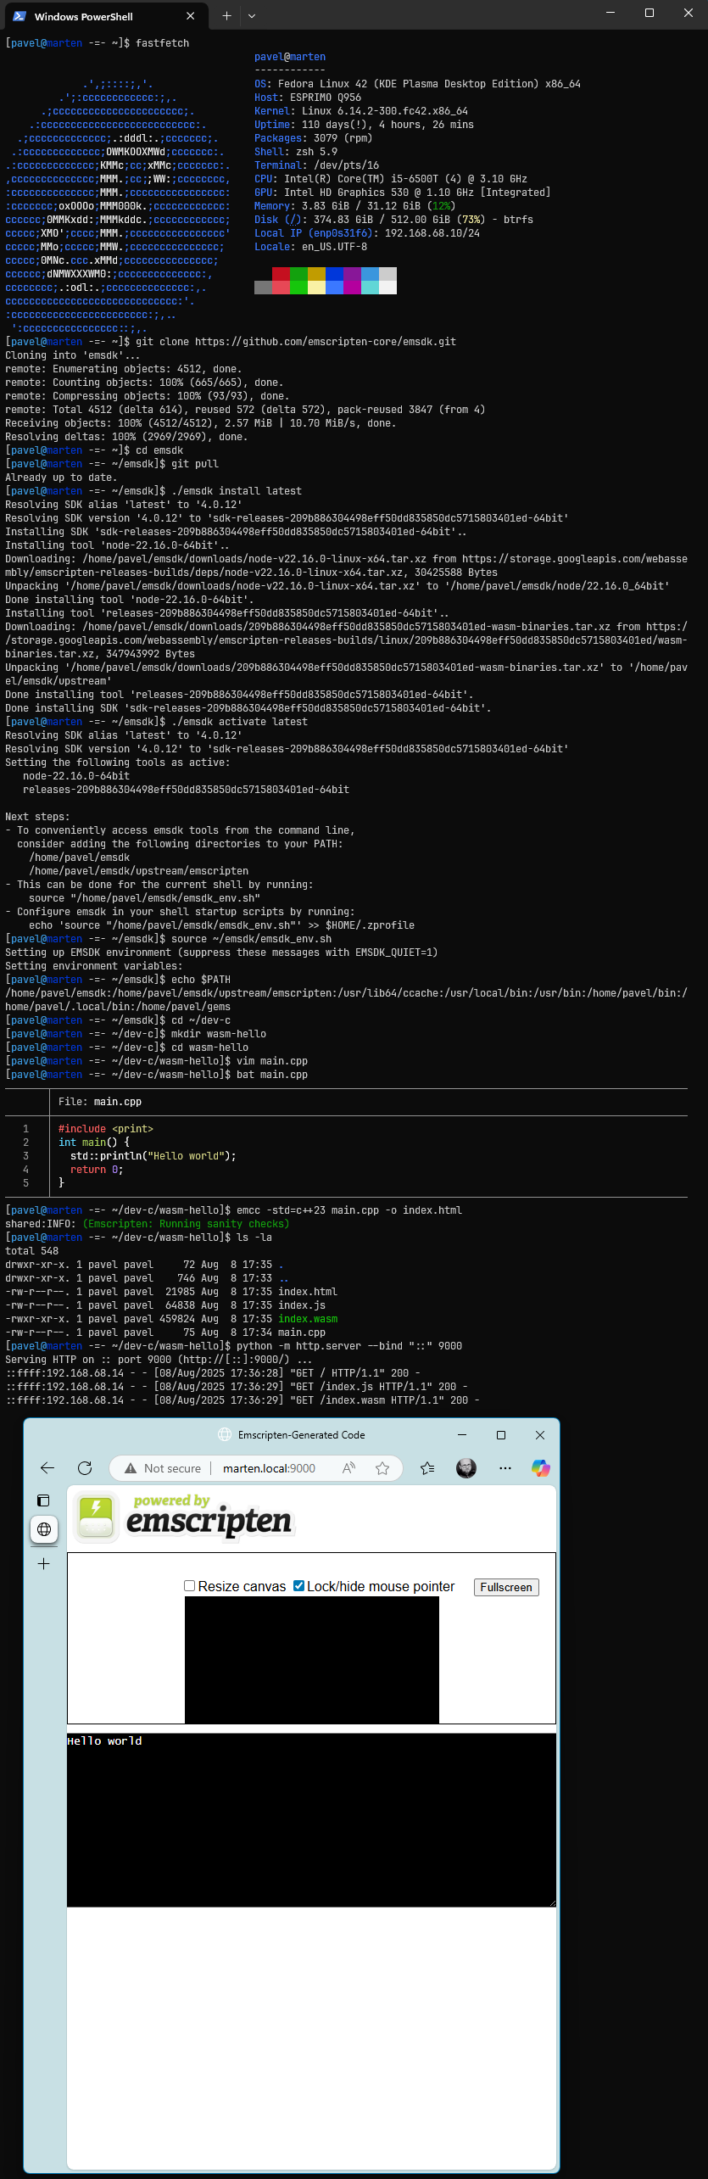Click the 'Kernel: Linux 6.14.2' line

[x=361, y=111]
